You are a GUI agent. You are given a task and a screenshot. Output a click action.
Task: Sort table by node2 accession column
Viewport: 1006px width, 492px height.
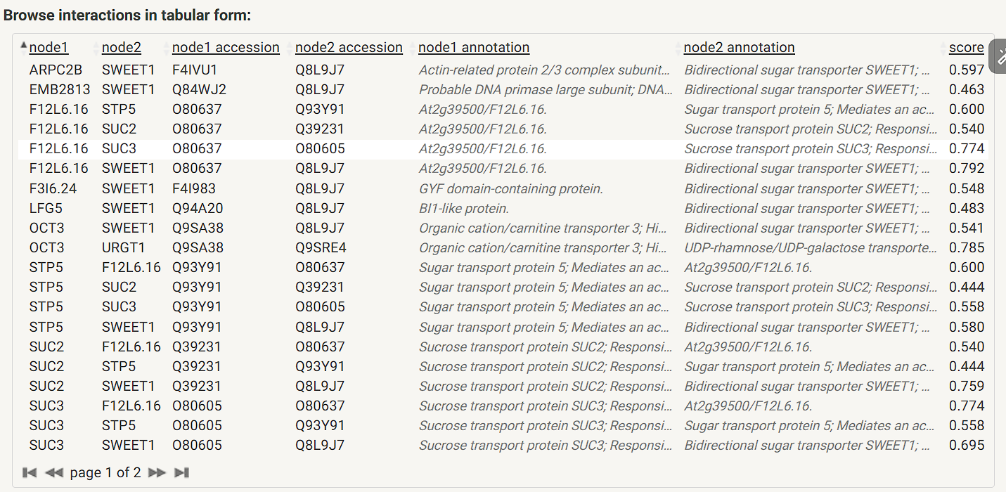pos(349,48)
